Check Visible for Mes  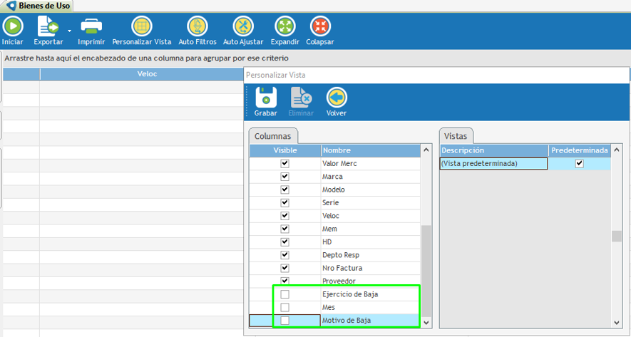click(285, 307)
